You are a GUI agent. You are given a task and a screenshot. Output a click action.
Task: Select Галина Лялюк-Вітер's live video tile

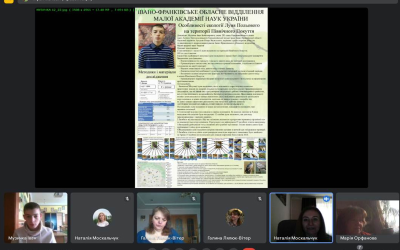[168, 217]
